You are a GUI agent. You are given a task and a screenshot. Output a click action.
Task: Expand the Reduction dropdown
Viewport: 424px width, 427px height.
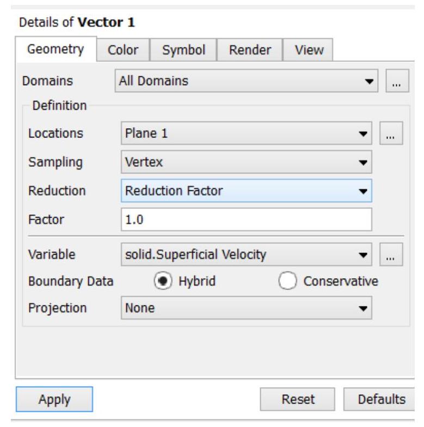point(246,191)
